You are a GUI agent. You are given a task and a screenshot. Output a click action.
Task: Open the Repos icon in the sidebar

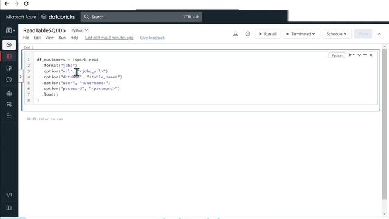point(9,68)
